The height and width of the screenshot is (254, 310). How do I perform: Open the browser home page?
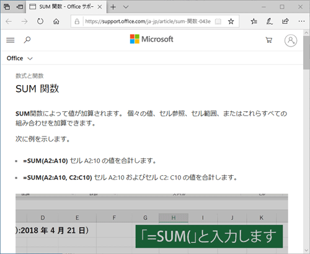click(x=56, y=21)
